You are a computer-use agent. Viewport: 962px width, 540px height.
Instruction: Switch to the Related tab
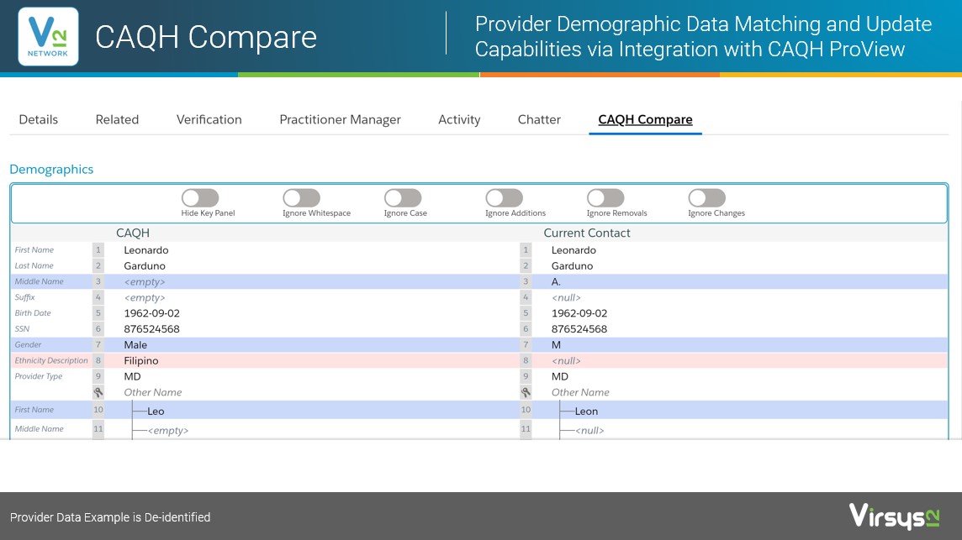(117, 119)
